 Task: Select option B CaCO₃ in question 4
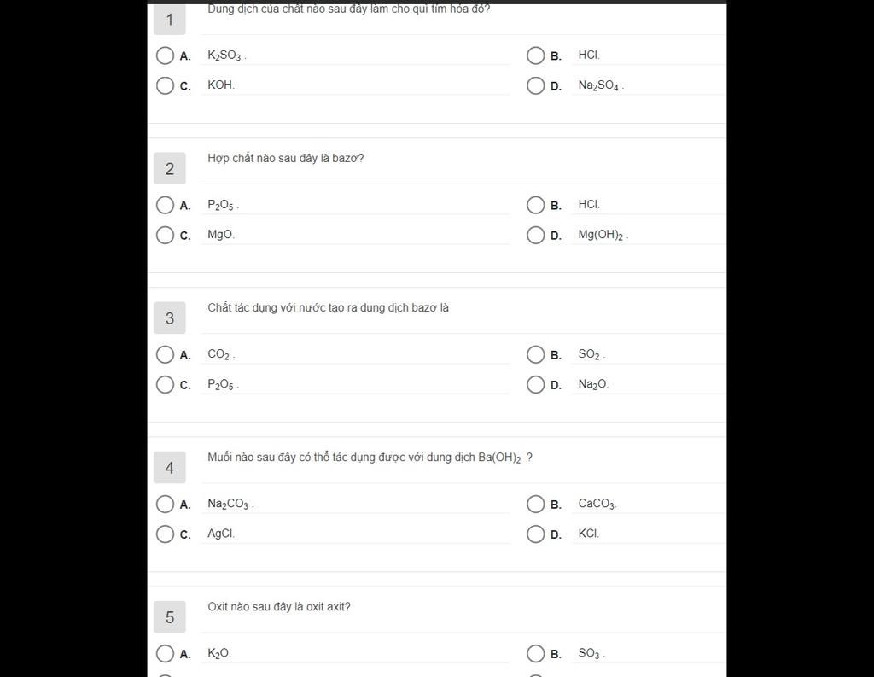point(536,505)
